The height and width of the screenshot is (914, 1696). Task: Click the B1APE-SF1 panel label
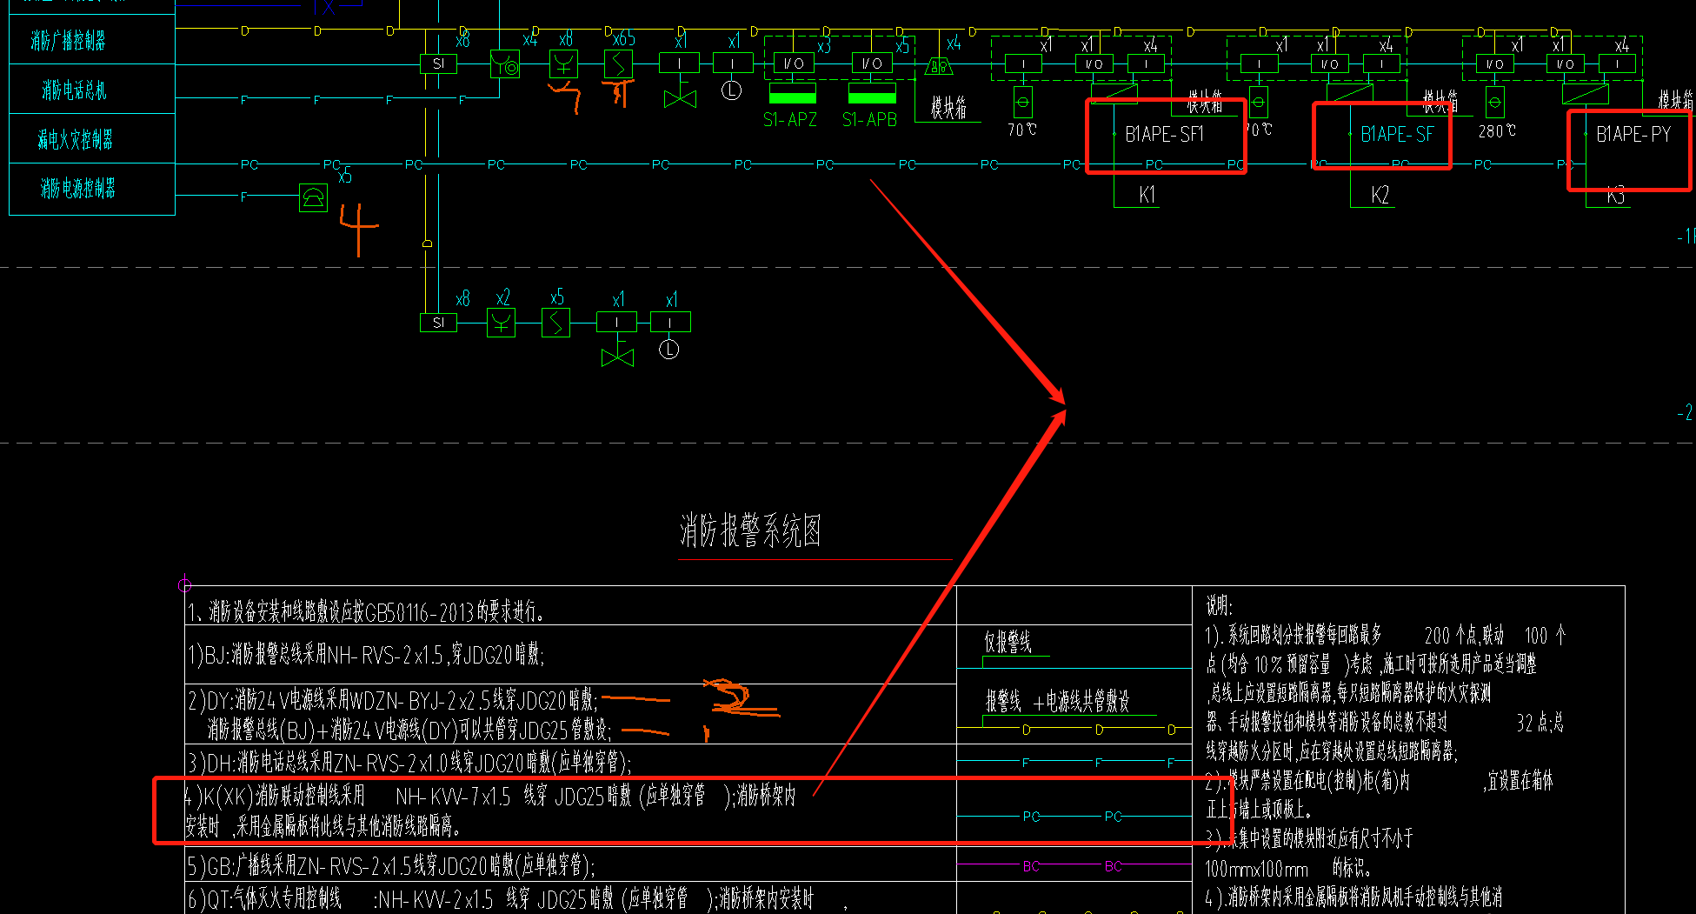(1164, 134)
